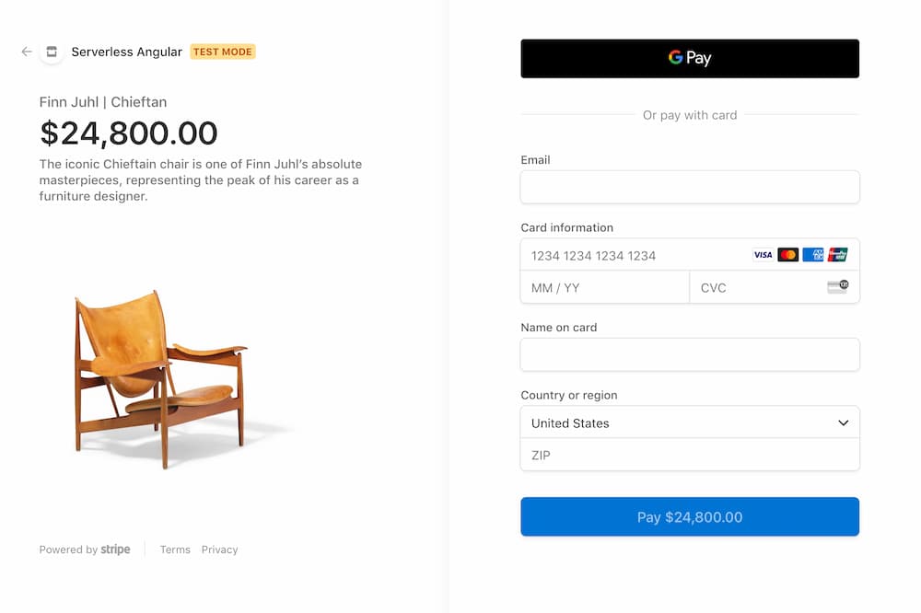Click the Serverless Angular merchant logo
This screenshot has width=921, height=613.
click(x=52, y=52)
